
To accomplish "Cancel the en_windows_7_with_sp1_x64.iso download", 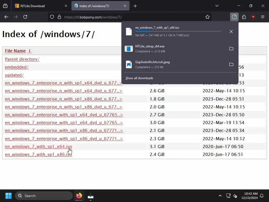I will tap(231, 32).
